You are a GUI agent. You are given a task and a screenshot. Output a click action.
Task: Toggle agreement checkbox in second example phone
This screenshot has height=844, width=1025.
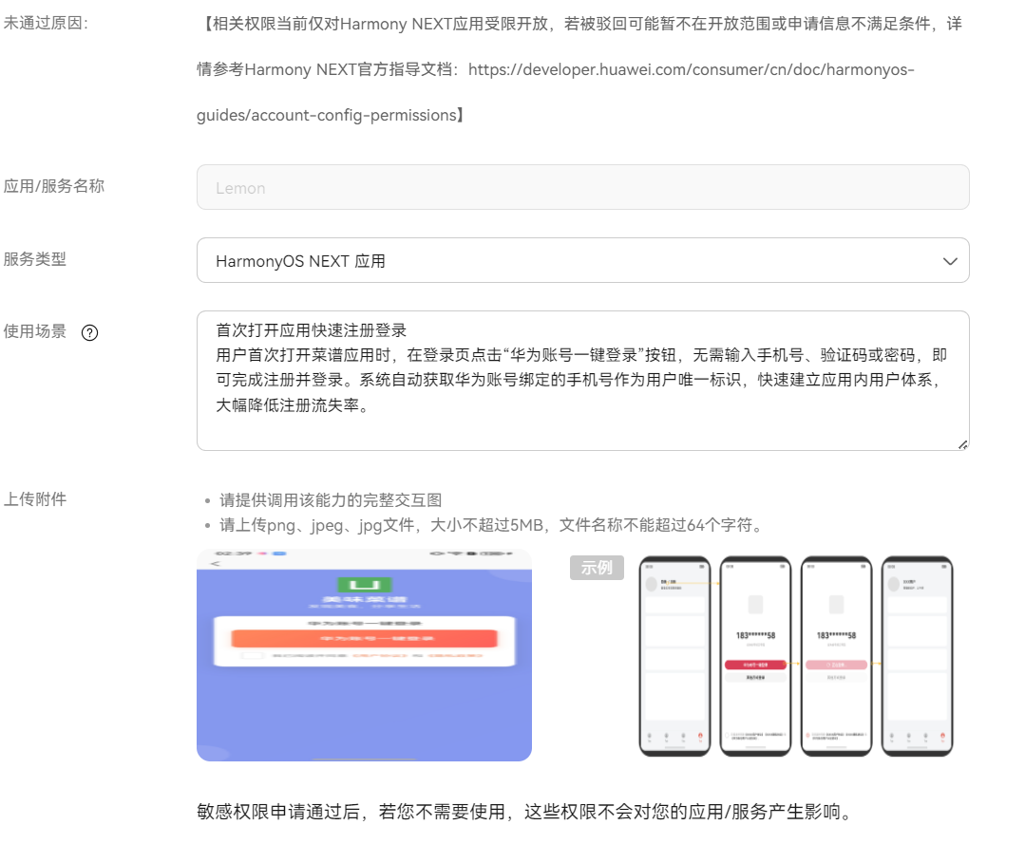pos(728,735)
